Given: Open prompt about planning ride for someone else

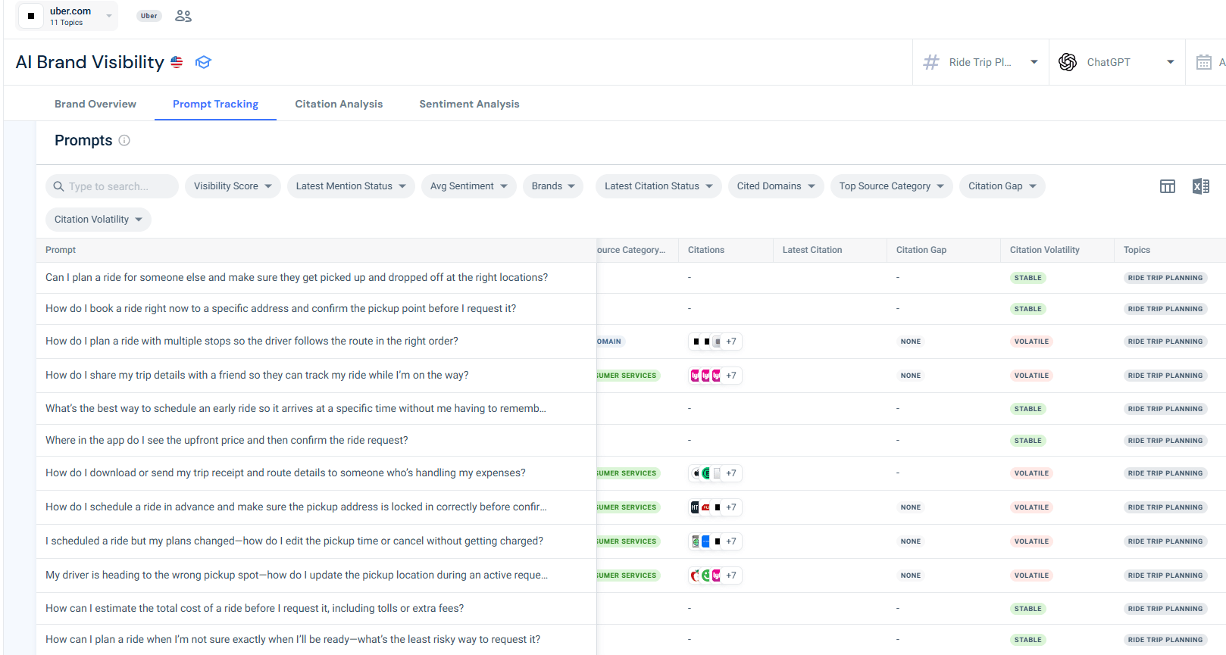Looking at the screenshot, I should pos(296,278).
